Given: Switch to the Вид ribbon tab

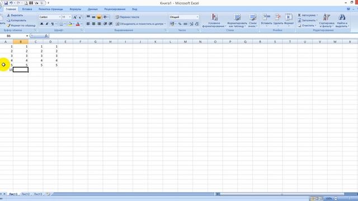Looking at the screenshot, I should tap(135, 9).
